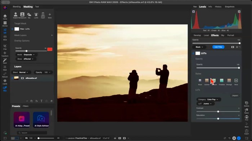The image size is (252, 141).
Task: Open the Liquify tool
Action: 5,82
